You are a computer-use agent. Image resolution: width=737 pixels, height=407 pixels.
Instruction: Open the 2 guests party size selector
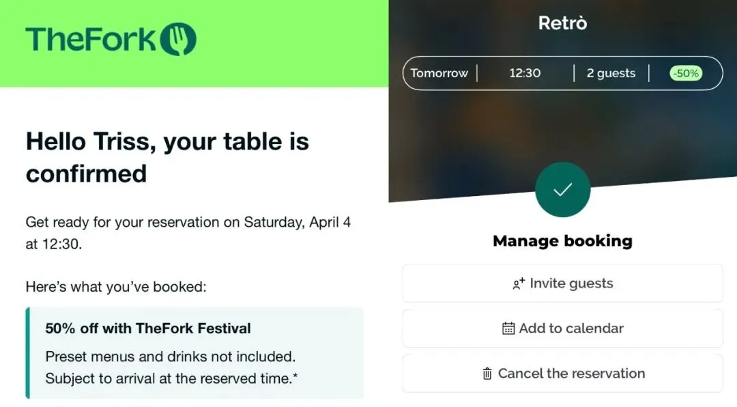coord(611,73)
